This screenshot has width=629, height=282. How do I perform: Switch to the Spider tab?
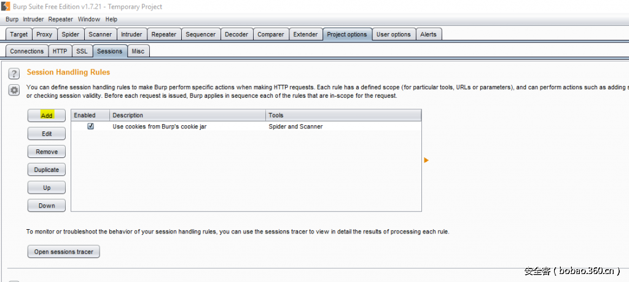[71, 34]
